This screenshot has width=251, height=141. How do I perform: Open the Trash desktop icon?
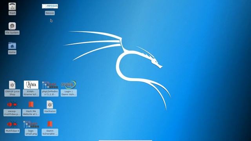12,6
